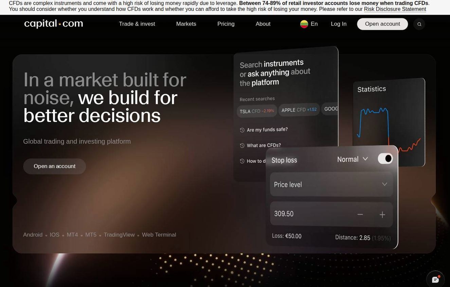Select the APPLE CFD recent search chip

coord(299,110)
